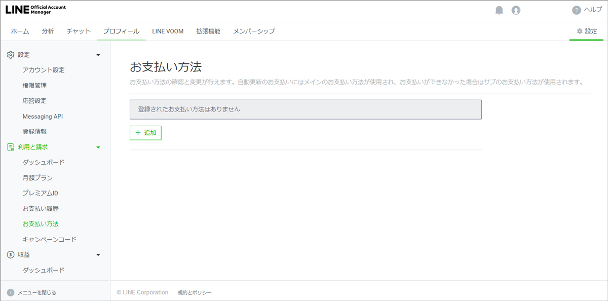This screenshot has width=608, height=301.
Task: Collapse the 利用と請求 section arrow
Action: (98, 147)
